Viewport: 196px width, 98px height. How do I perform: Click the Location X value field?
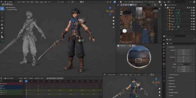(x=183, y=50)
